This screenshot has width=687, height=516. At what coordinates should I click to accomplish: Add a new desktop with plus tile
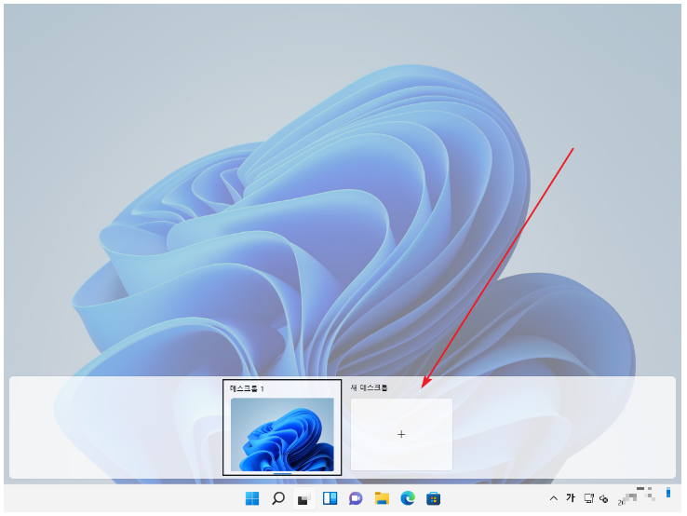[401, 434]
